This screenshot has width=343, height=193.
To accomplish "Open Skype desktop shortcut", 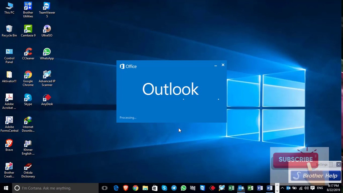I will (x=28, y=100).
